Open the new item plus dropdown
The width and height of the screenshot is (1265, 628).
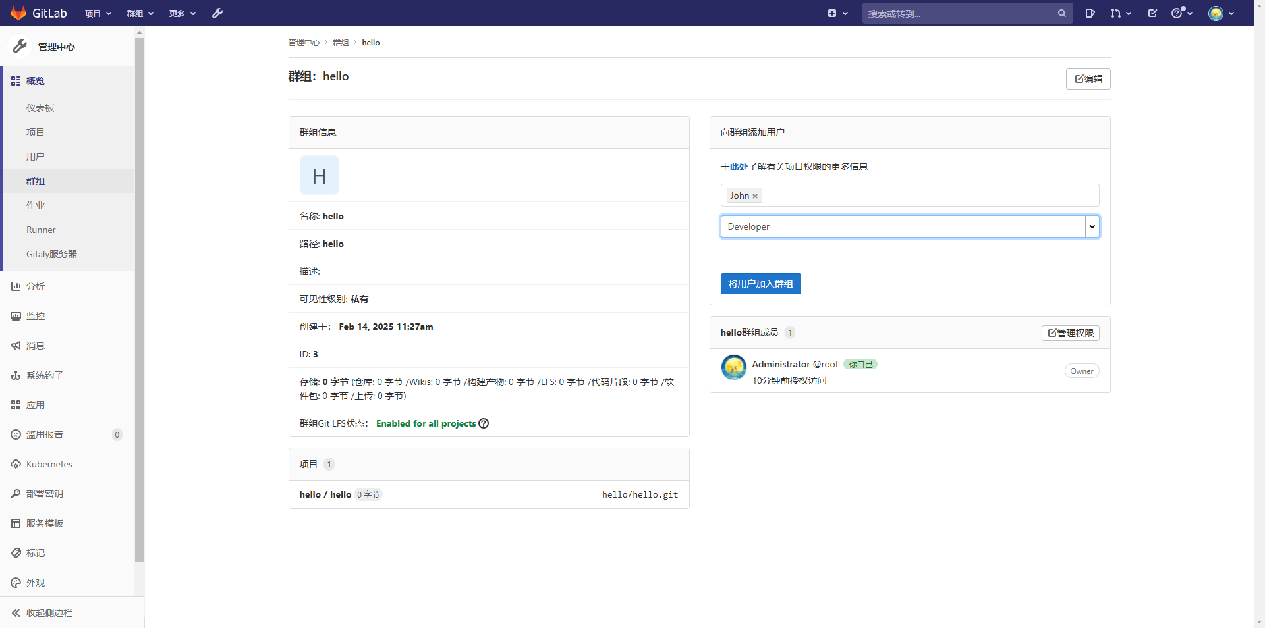pos(837,13)
